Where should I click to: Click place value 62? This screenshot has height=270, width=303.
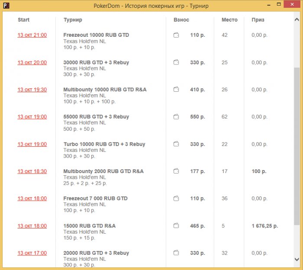pyautogui.click(x=225, y=117)
